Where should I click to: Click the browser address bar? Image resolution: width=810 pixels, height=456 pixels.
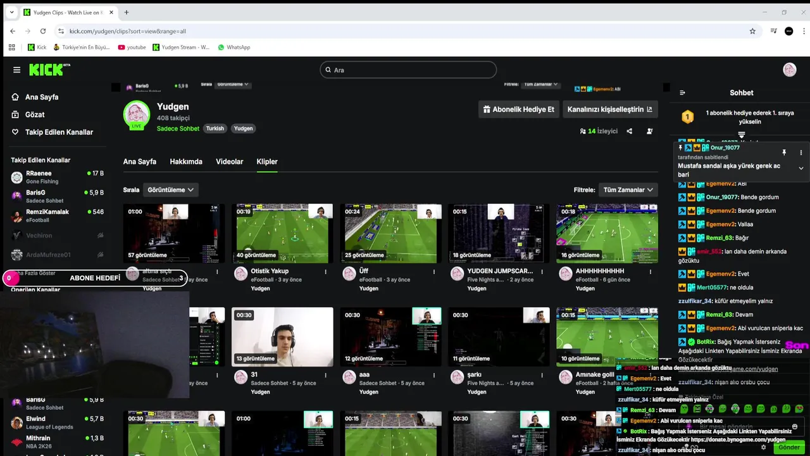[x=405, y=31]
